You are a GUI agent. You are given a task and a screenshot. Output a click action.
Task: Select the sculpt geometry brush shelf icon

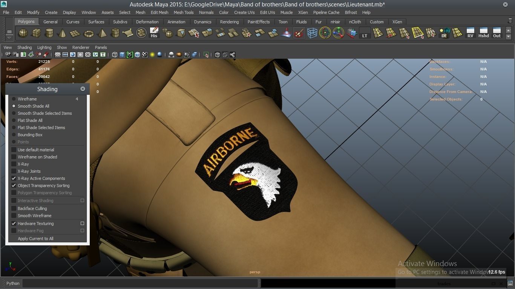(x=299, y=33)
